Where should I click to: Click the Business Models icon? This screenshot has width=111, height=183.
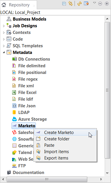pos(9,19)
